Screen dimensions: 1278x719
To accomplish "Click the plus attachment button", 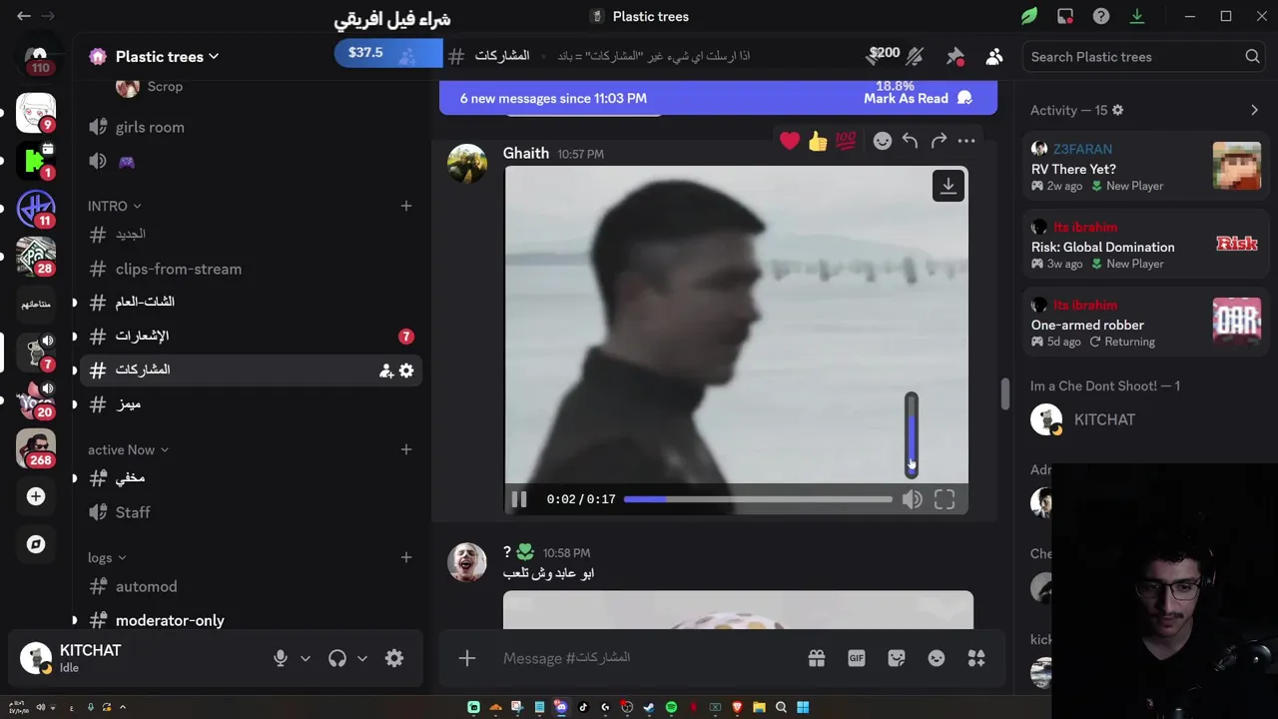I will [467, 658].
